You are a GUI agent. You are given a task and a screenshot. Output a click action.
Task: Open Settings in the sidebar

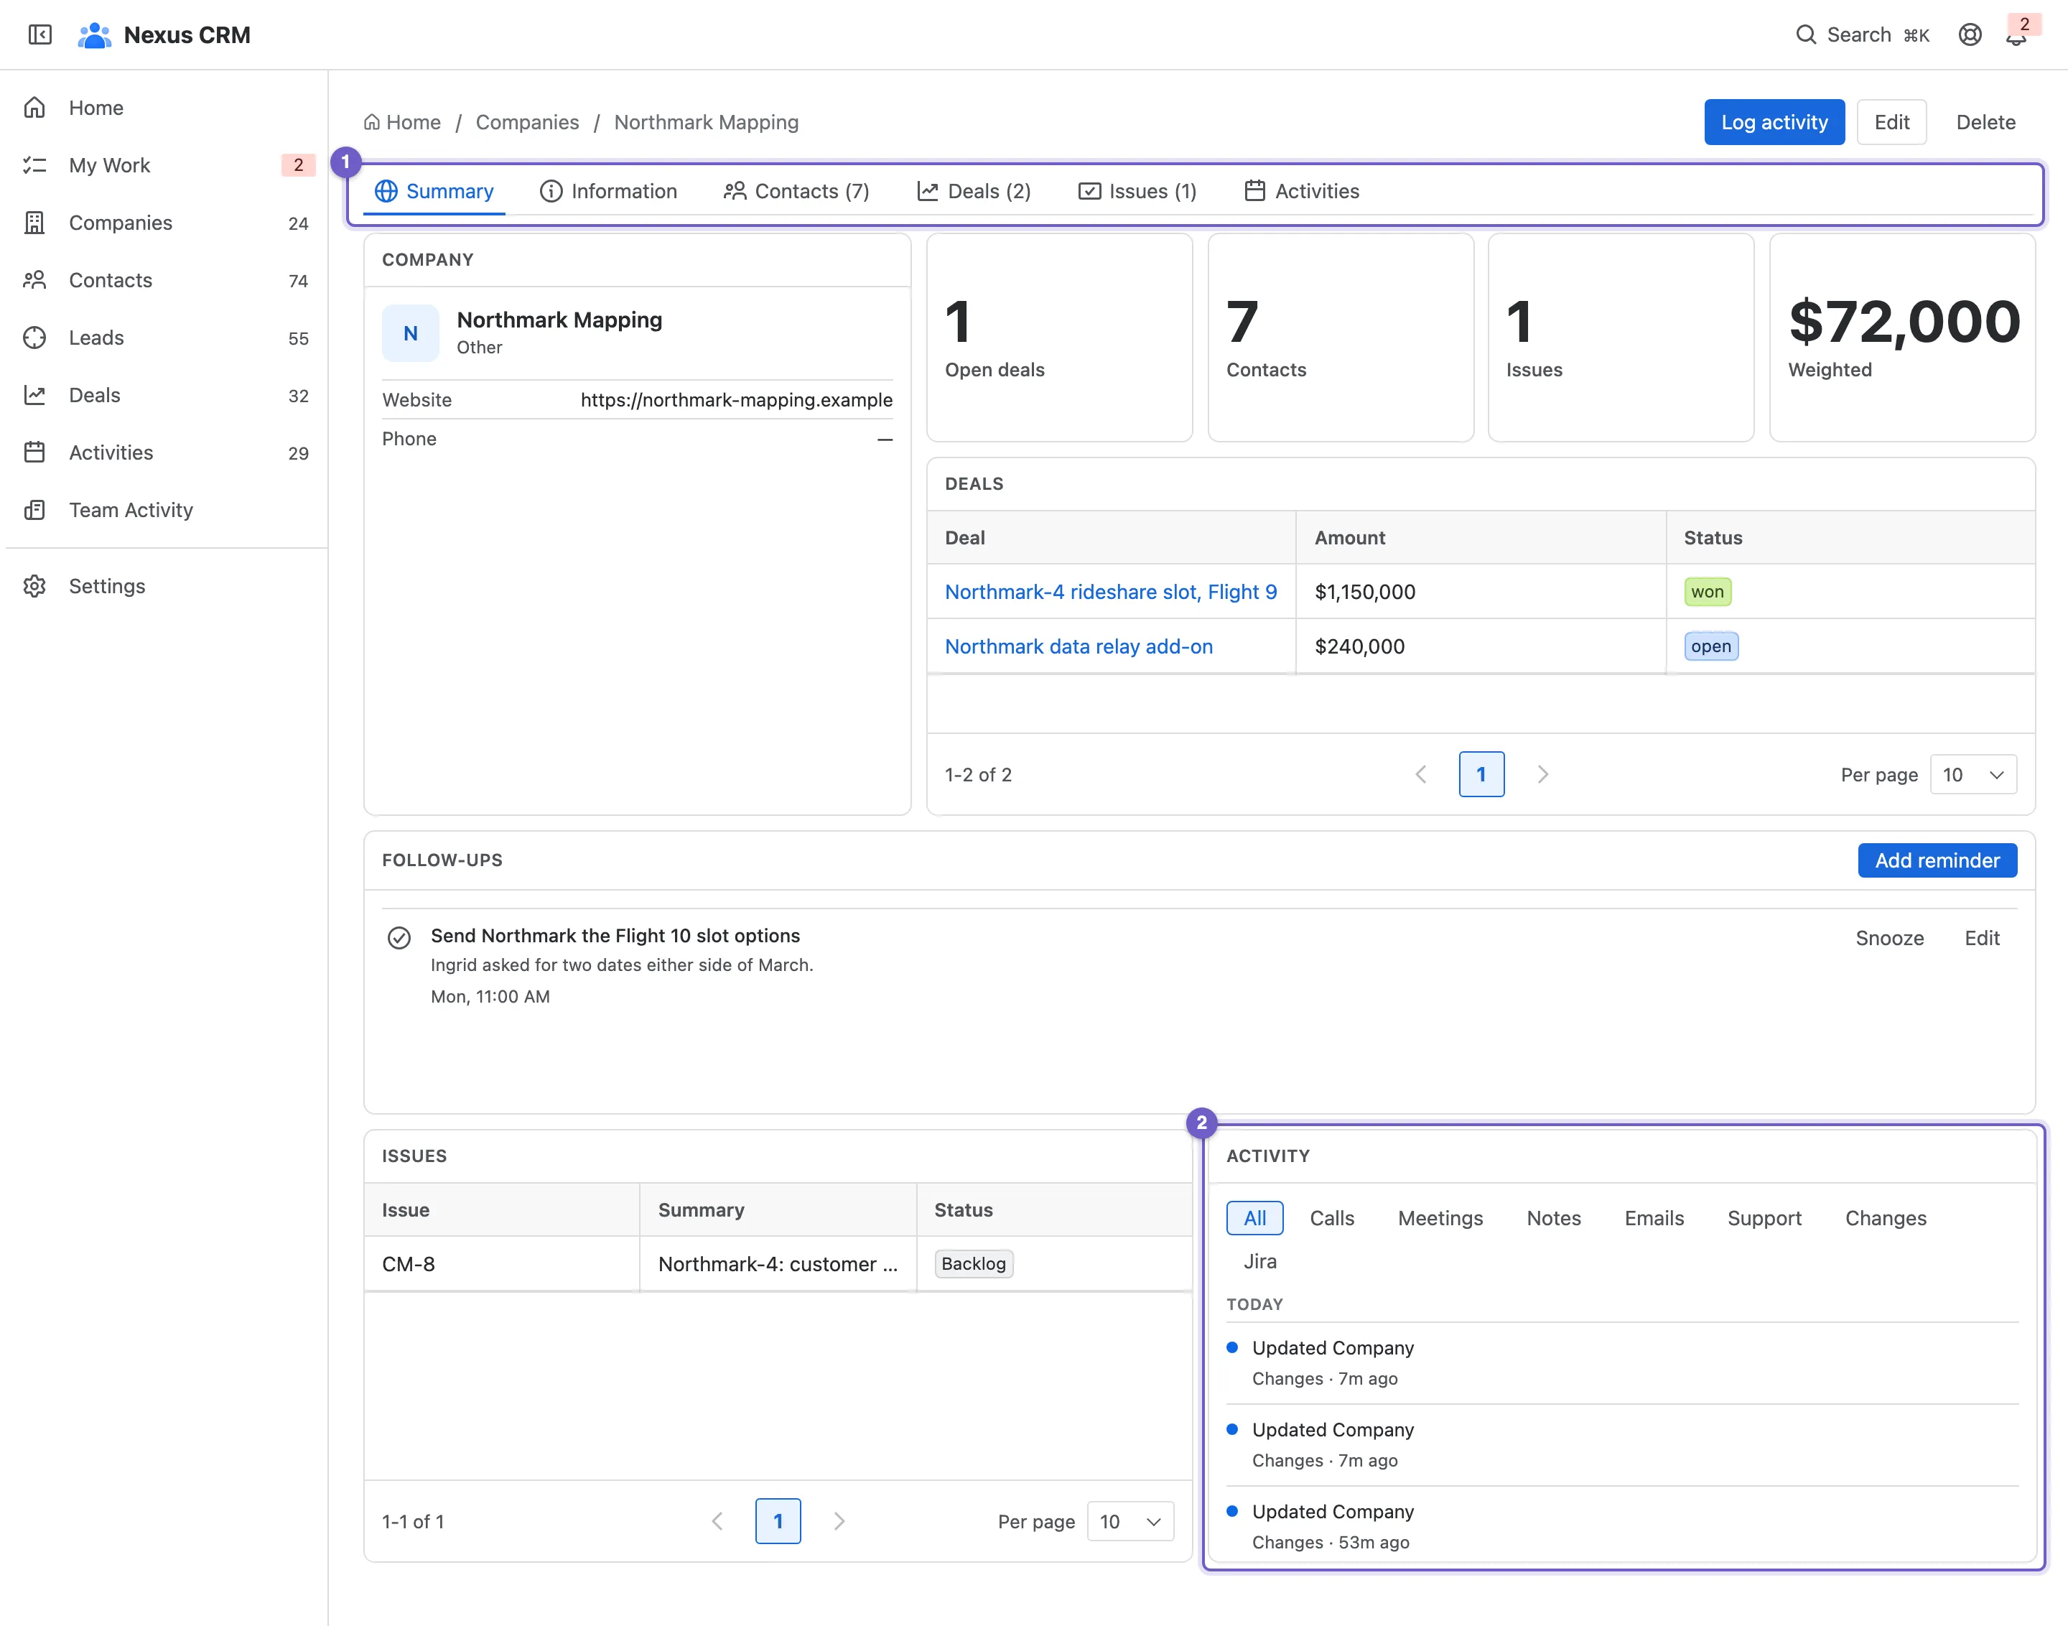(x=167, y=587)
